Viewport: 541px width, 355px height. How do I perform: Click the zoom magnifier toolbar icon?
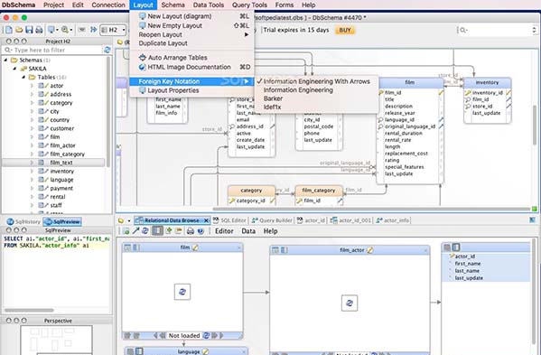tap(64, 30)
